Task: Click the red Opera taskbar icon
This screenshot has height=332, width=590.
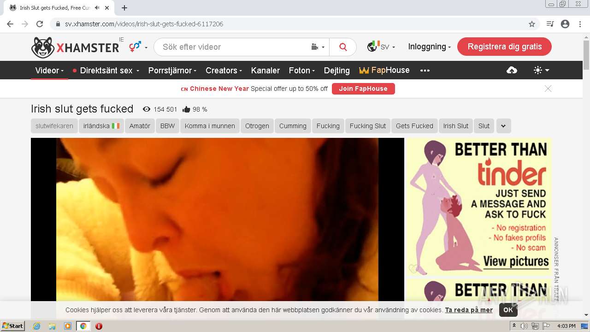Action: click(99, 326)
